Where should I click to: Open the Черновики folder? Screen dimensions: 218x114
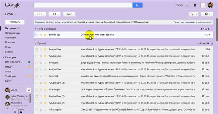tap(10, 38)
